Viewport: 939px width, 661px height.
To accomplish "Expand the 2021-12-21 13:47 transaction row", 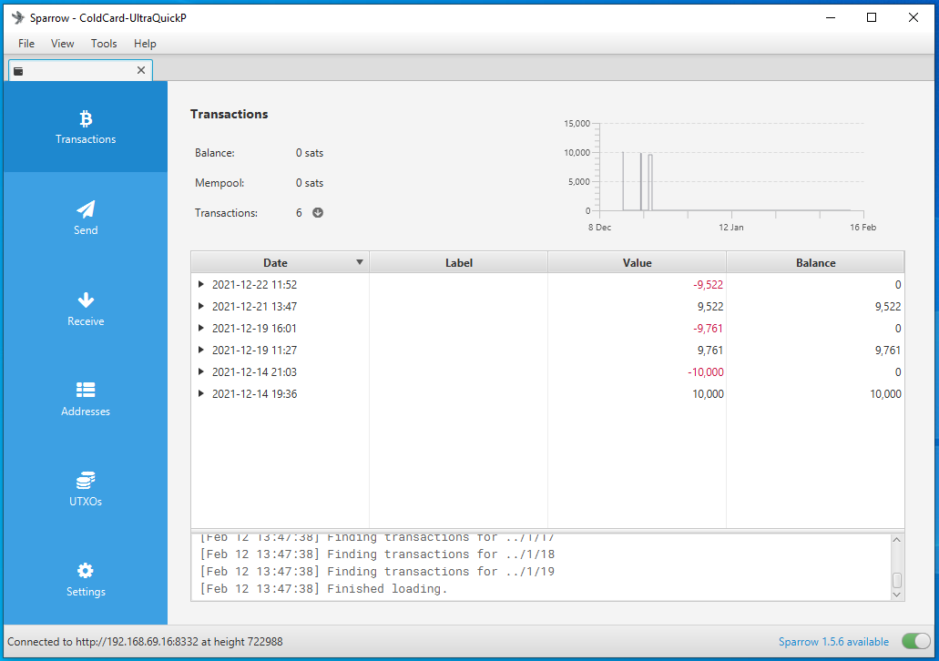I will point(201,306).
